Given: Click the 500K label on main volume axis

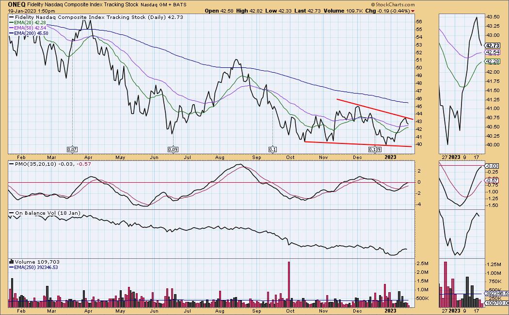Looking at the screenshot, I should (423, 299).
